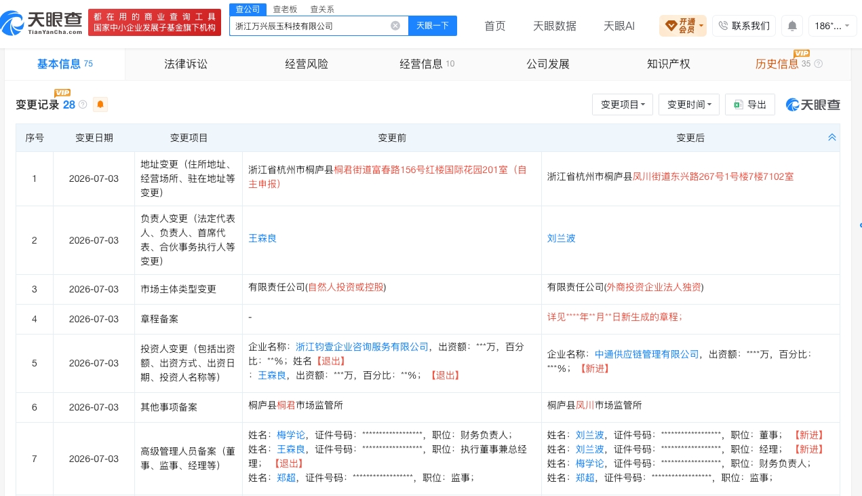Screen dimensions: 862x496
Task: Export records with the 导出 Excel button
Action: click(x=749, y=104)
